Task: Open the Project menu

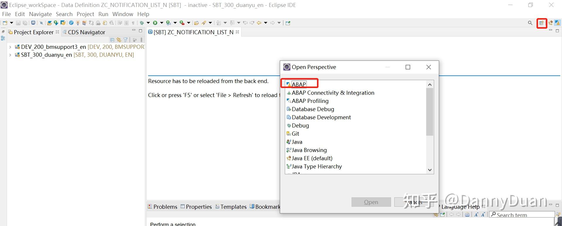Action: [x=85, y=14]
